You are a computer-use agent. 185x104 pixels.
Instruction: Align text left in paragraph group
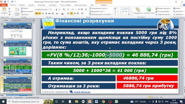pos(68,14)
